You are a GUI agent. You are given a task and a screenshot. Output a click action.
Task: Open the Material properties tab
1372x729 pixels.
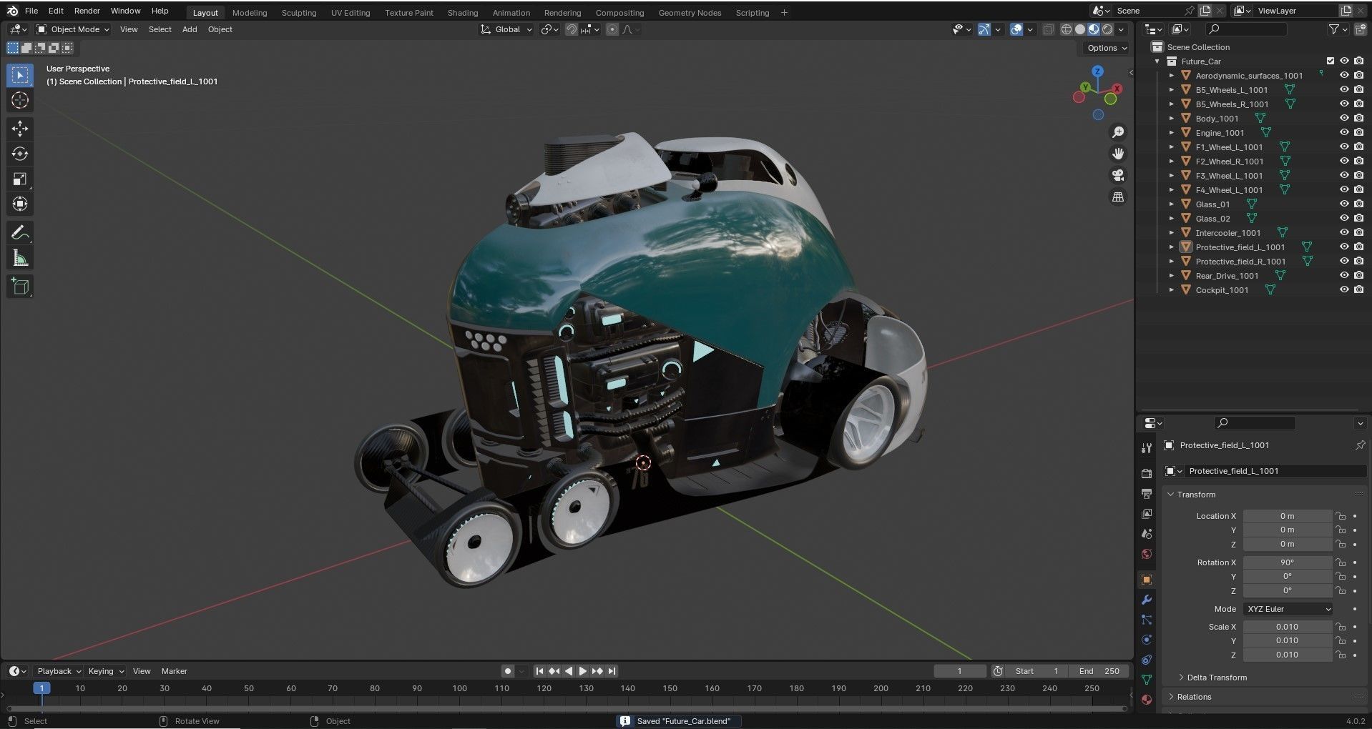click(x=1147, y=700)
